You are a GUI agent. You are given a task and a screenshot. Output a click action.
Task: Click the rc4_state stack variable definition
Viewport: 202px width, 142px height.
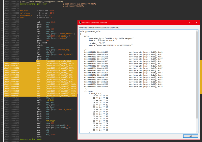[25, 13]
